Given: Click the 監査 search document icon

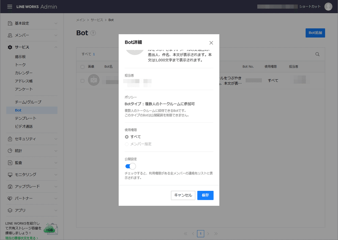Looking at the screenshot, I should click(x=10, y=163).
